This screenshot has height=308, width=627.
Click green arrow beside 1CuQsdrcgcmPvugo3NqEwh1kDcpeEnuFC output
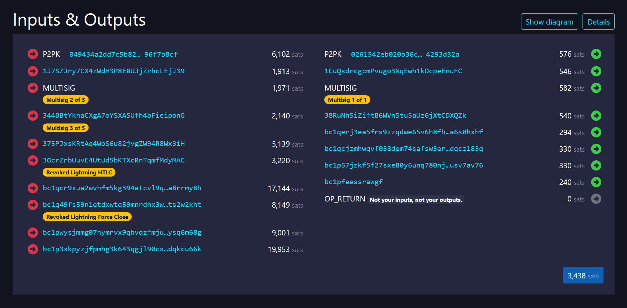596,71
